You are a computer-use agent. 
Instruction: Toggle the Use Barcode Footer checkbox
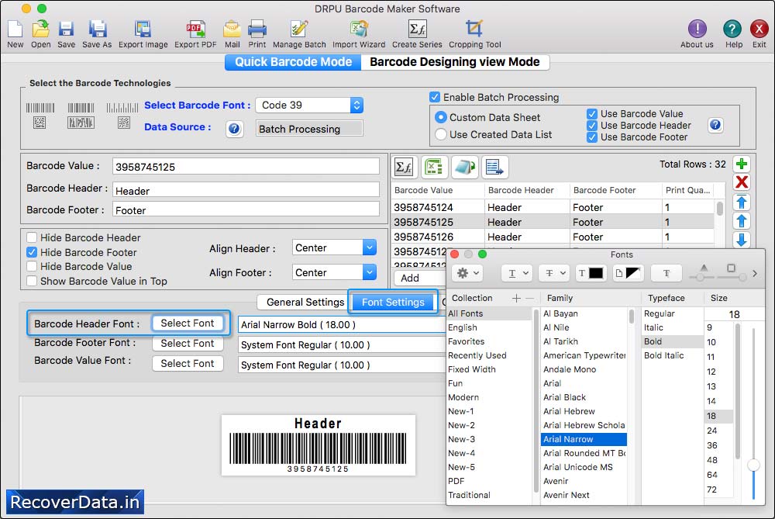592,137
